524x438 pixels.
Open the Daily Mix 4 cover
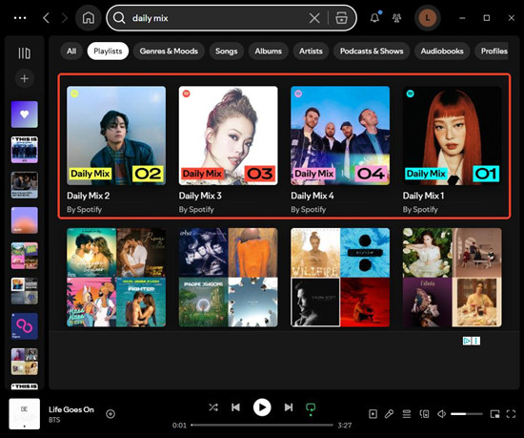[x=340, y=136]
